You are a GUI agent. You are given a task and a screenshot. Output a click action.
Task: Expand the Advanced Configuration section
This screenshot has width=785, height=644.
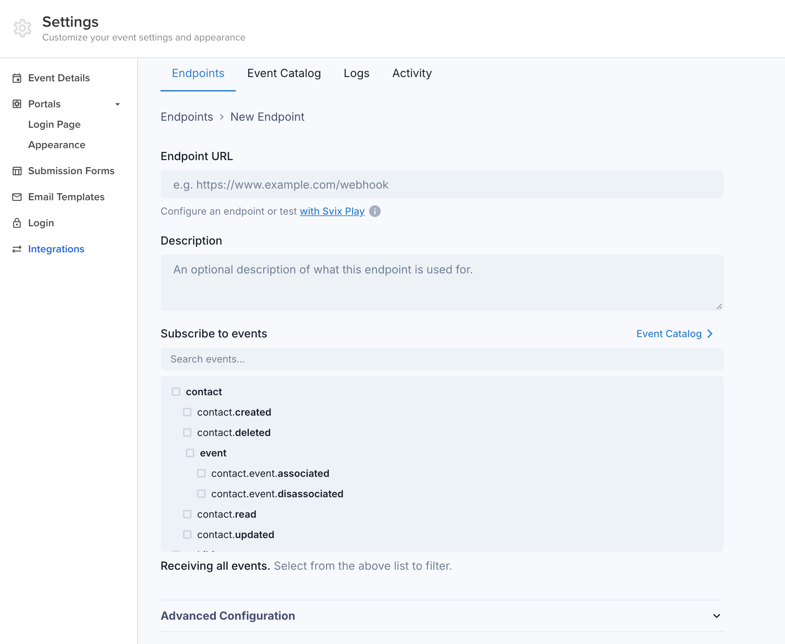[x=715, y=616]
